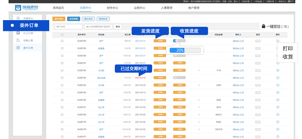The width and height of the screenshot is (302, 139).
Task: Open 帮助中心 in the top dark bar
Action: pyautogui.click(x=283, y=1)
